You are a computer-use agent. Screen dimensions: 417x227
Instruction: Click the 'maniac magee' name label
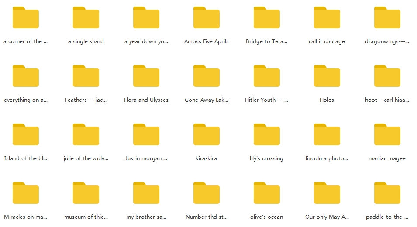coord(387,158)
